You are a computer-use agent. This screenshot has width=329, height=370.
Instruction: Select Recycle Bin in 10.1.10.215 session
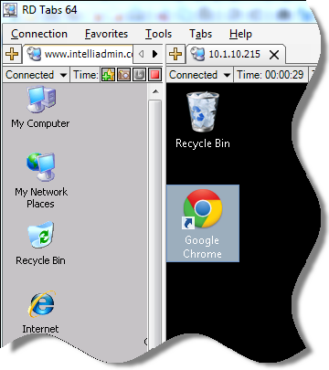pyautogui.click(x=203, y=121)
